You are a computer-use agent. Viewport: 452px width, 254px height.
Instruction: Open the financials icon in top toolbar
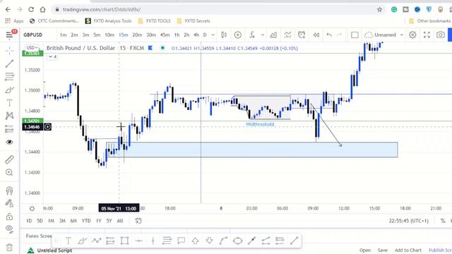(273, 35)
